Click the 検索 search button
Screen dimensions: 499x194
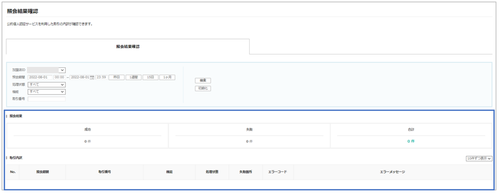[x=203, y=81]
